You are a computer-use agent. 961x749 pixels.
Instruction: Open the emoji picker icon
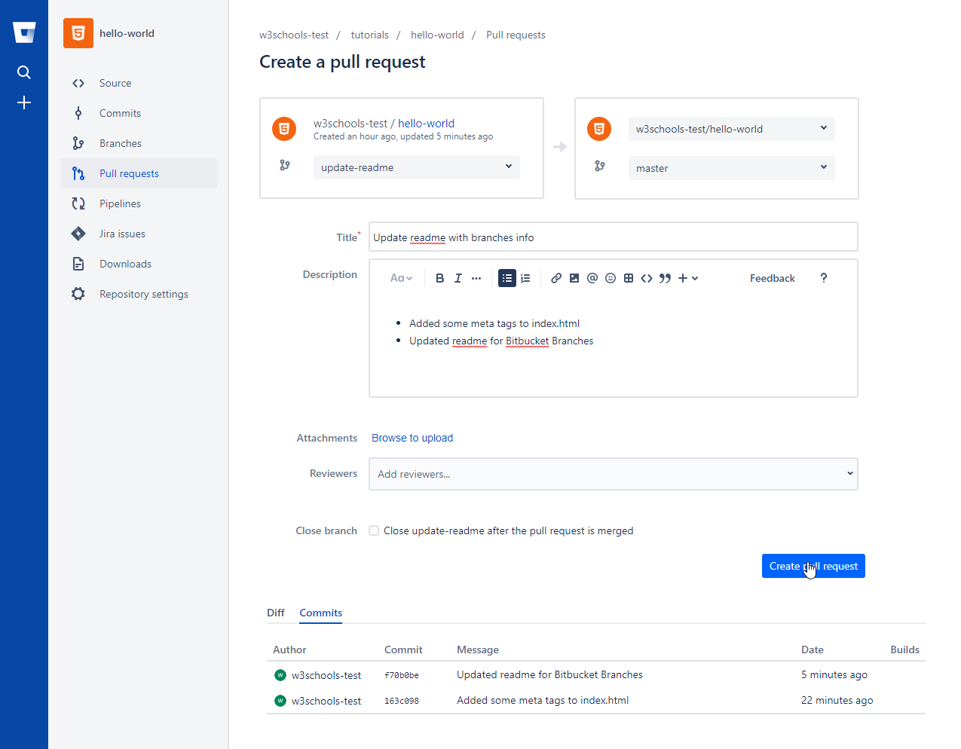(611, 278)
